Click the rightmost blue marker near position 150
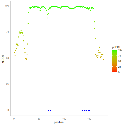The height and width of the screenshot is (125, 125). point(89,110)
